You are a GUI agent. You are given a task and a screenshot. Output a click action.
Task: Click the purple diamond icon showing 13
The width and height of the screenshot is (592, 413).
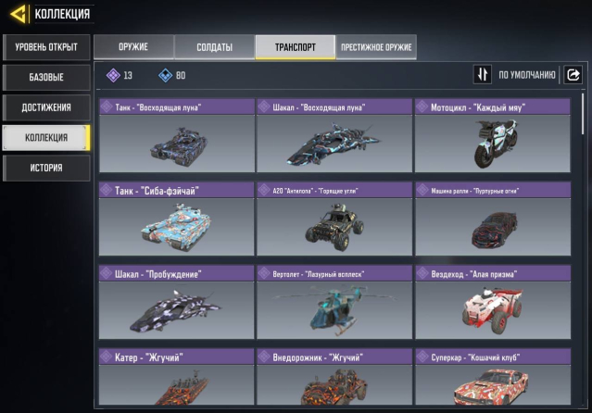(113, 75)
